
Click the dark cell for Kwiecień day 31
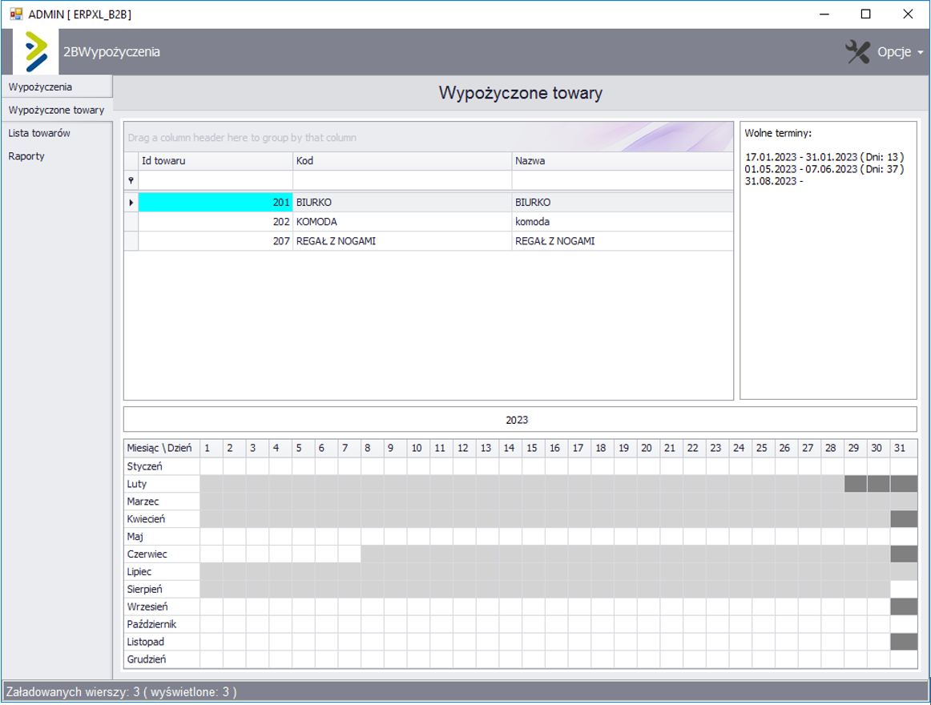click(x=904, y=519)
